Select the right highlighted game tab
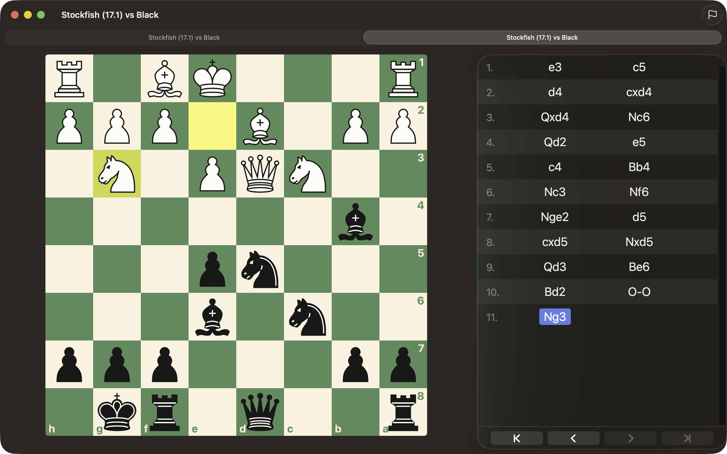727x454 pixels. tap(542, 37)
